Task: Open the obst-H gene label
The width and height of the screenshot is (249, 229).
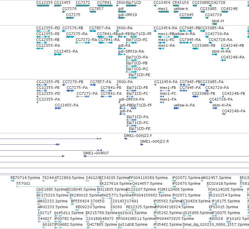Action: 218,21
